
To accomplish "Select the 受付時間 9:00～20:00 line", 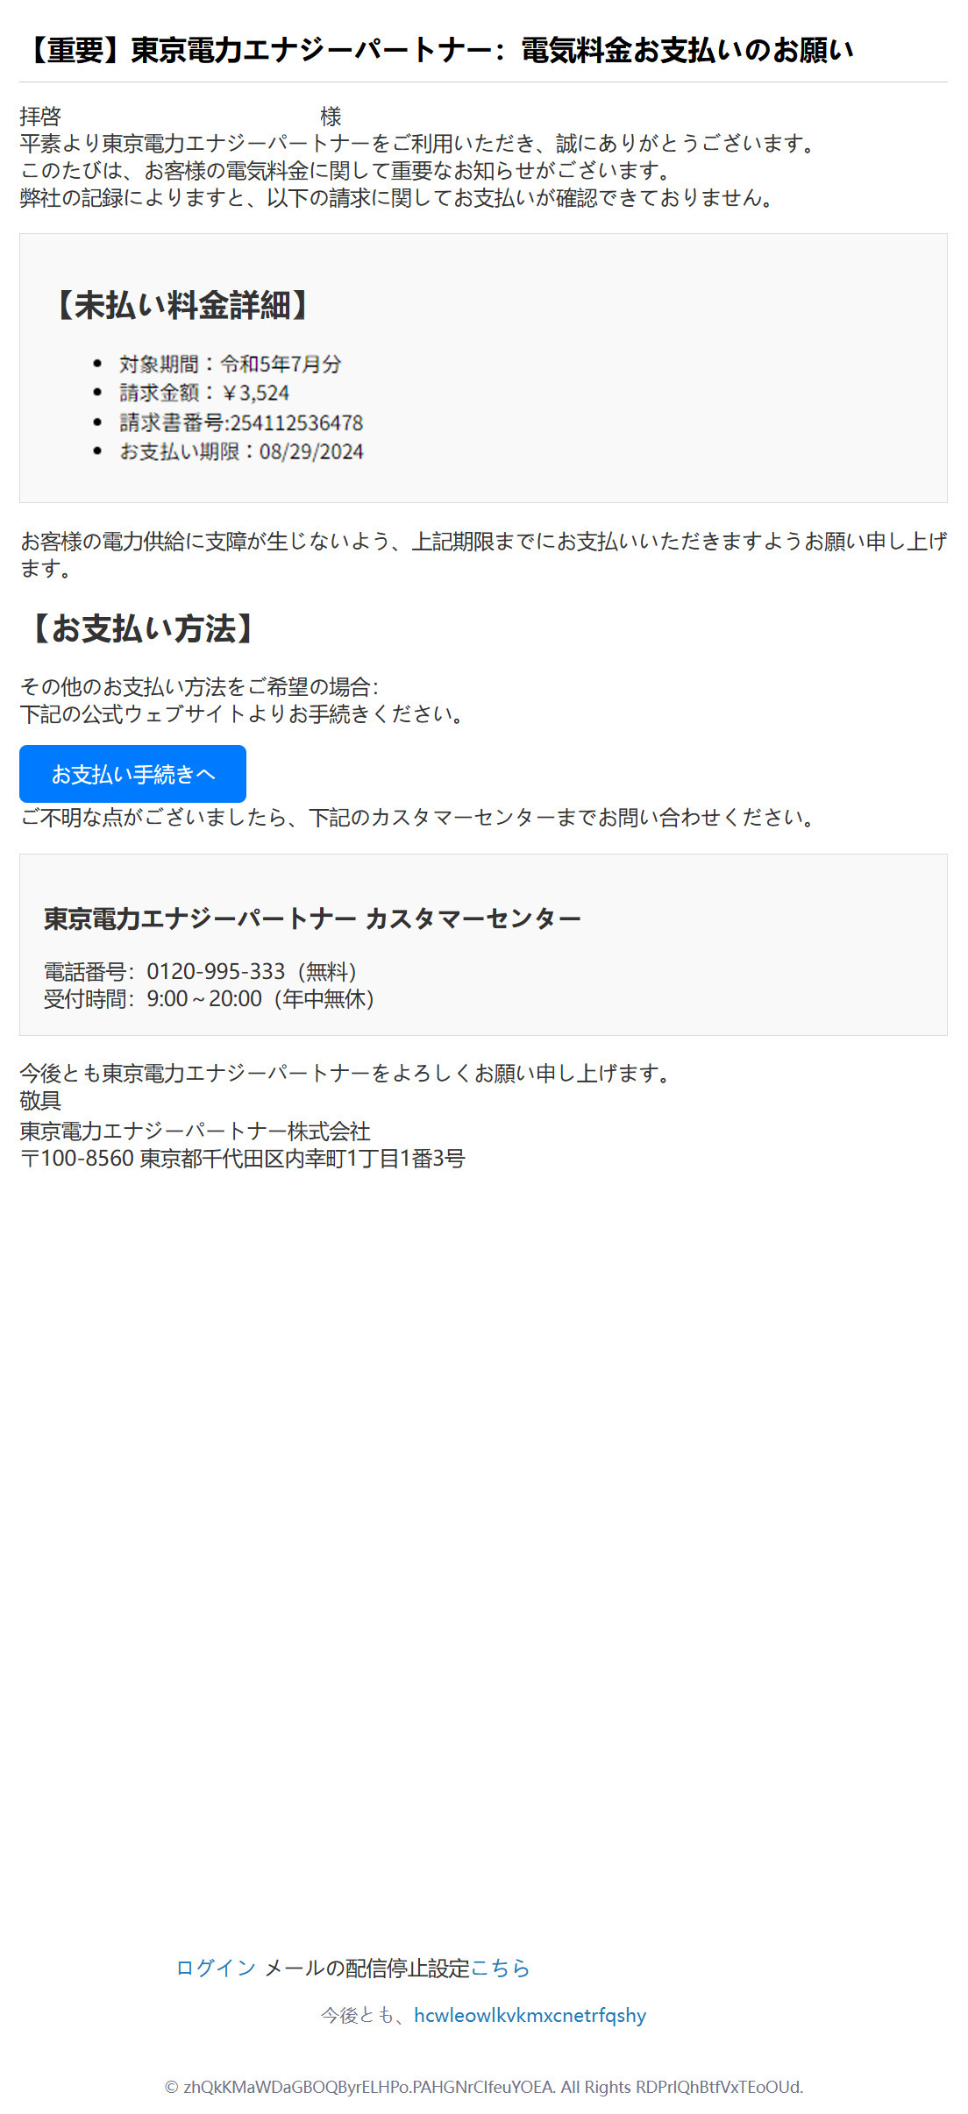I will coord(210,998).
